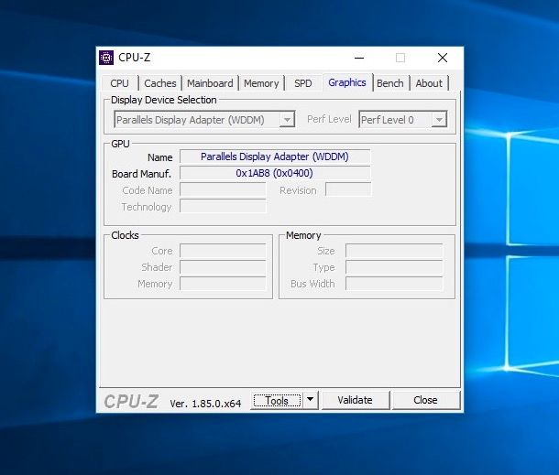The image size is (559, 475).
Task: Click the Board Manuf. value 0x1AB8 (0x0400)
Action: (275, 173)
